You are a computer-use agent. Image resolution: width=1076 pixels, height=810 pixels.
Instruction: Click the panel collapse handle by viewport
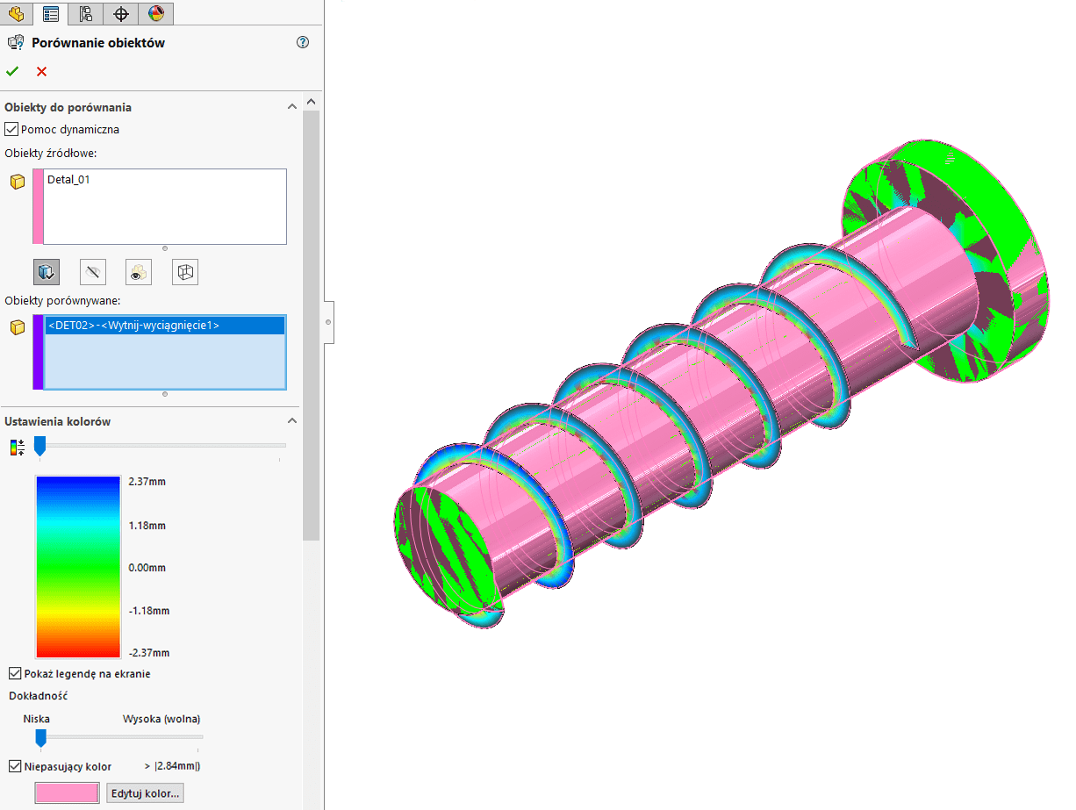328,322
